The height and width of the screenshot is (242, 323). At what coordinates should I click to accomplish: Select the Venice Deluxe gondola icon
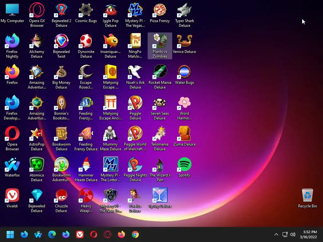coord(184,43)
